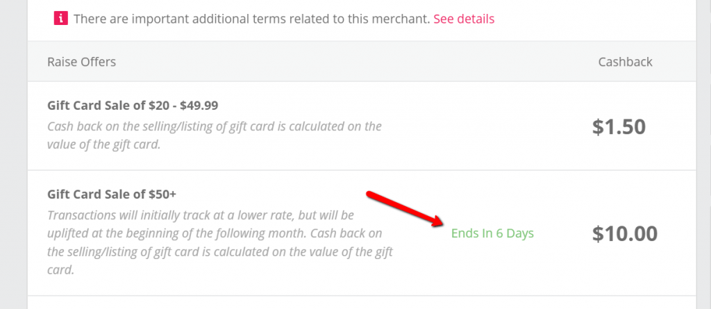Viewport: 711px width, 309px height.
Task: Click the "Transactions will initially track" sentence
Action: coord(160,215)
